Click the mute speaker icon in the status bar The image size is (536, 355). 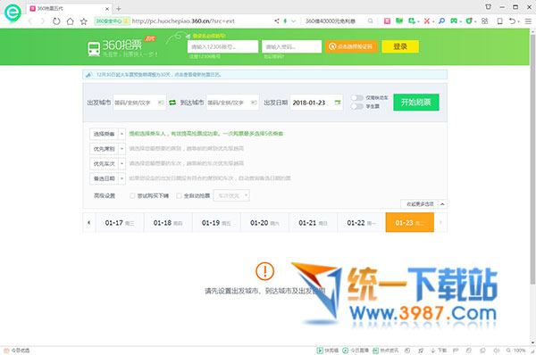pos(496,351)
